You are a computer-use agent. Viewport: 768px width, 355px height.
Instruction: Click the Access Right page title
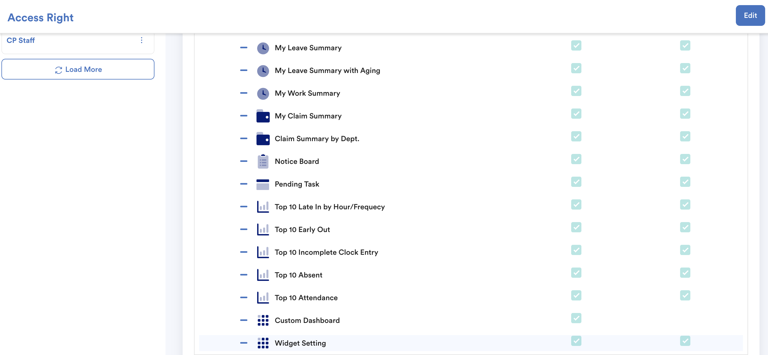pos(41,18)
